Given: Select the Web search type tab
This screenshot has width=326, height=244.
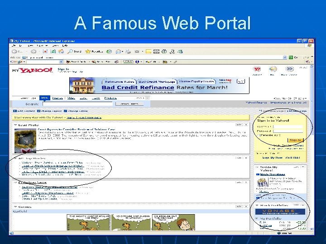Looking at the screenshot, I should 44,98.
